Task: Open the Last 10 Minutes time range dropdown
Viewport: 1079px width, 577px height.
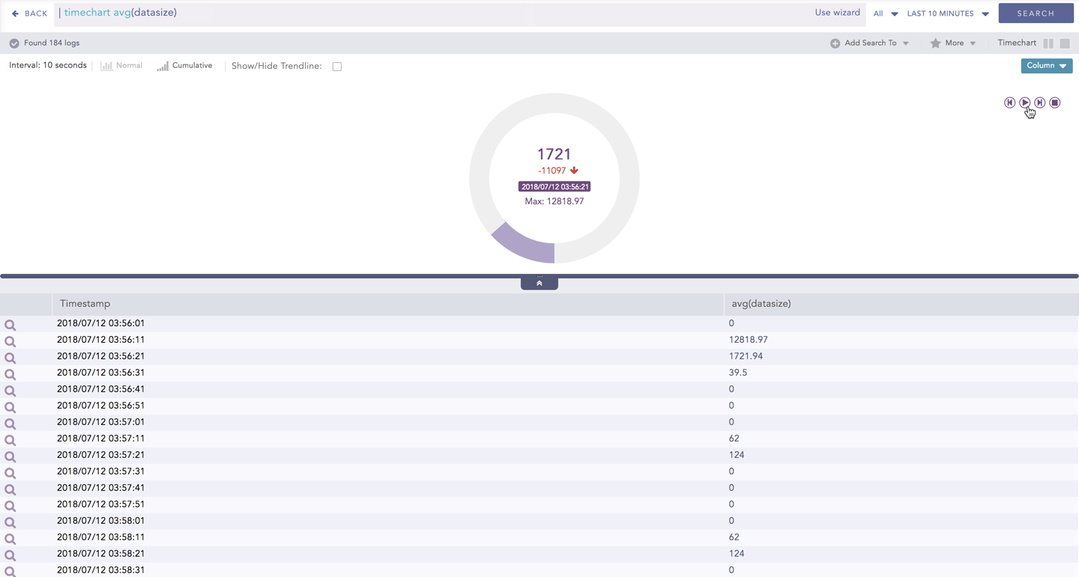Action: [x=948, y=13]
